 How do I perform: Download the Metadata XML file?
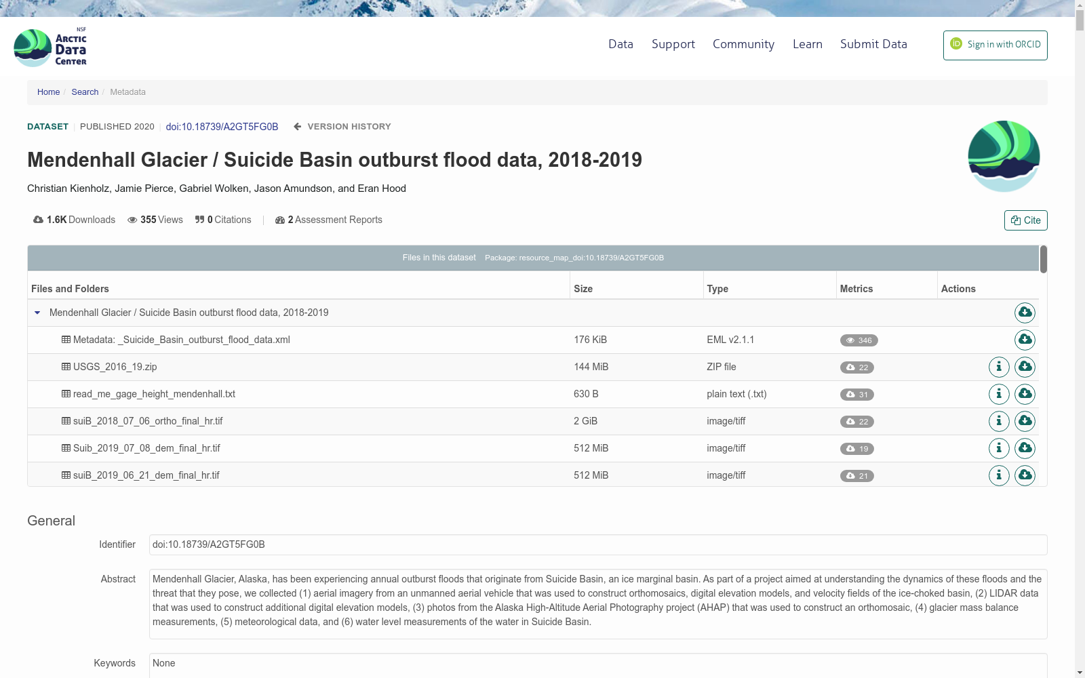coord(1025,340)
